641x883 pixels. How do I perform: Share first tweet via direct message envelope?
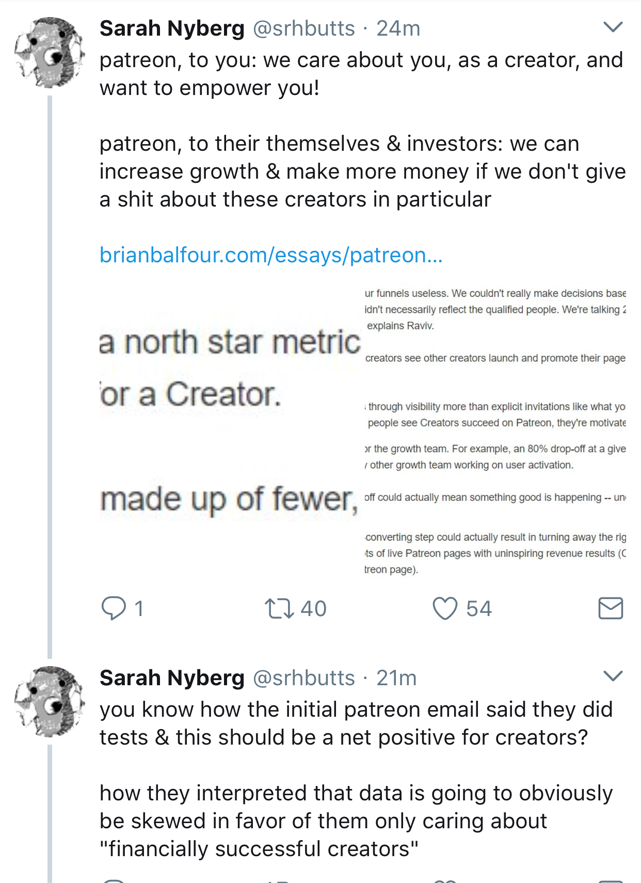[x=611, y=608]
